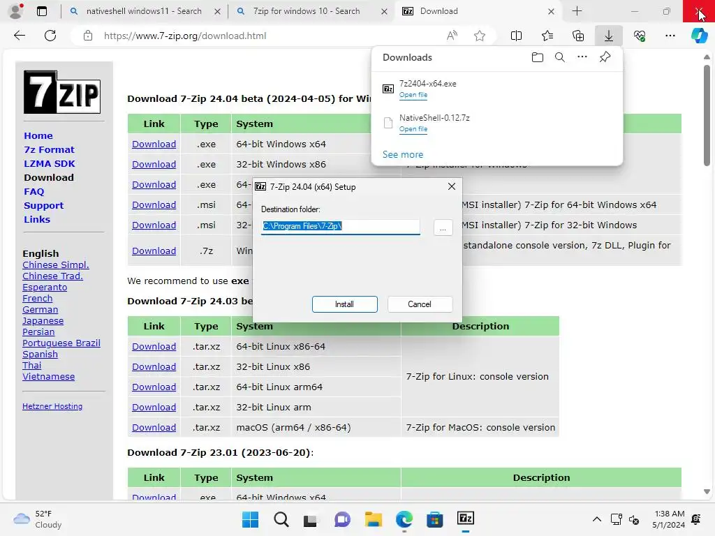Click the page vertical scrollbar thumb
The image size is (715, 536).
[707, 115]
